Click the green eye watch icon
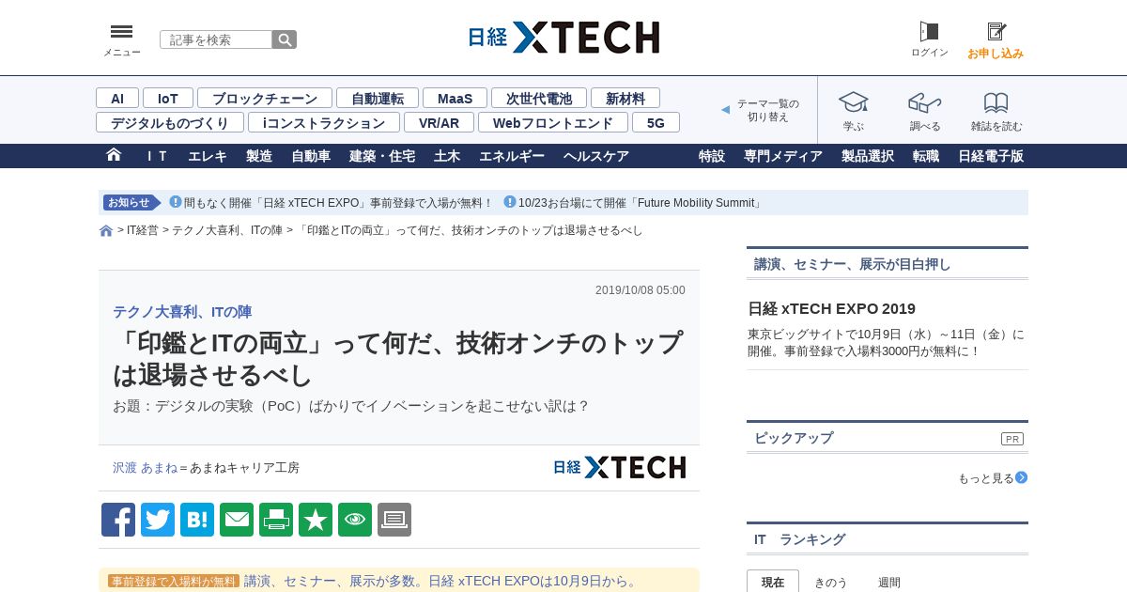Viewport: 1127px width, 592px height. pyautogui.click(x=355, y=520)
